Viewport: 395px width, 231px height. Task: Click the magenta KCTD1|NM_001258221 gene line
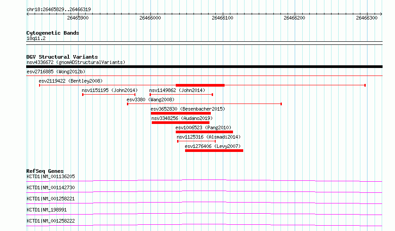pyautogui.click(x=204, y=203)
